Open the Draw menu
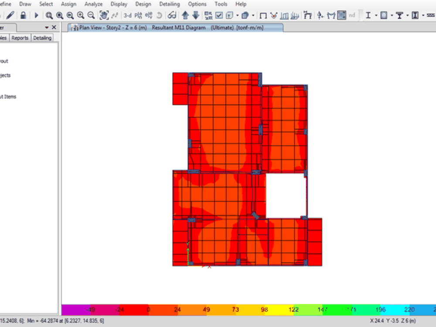The image size is (436, 327). [x=25, y=4]
